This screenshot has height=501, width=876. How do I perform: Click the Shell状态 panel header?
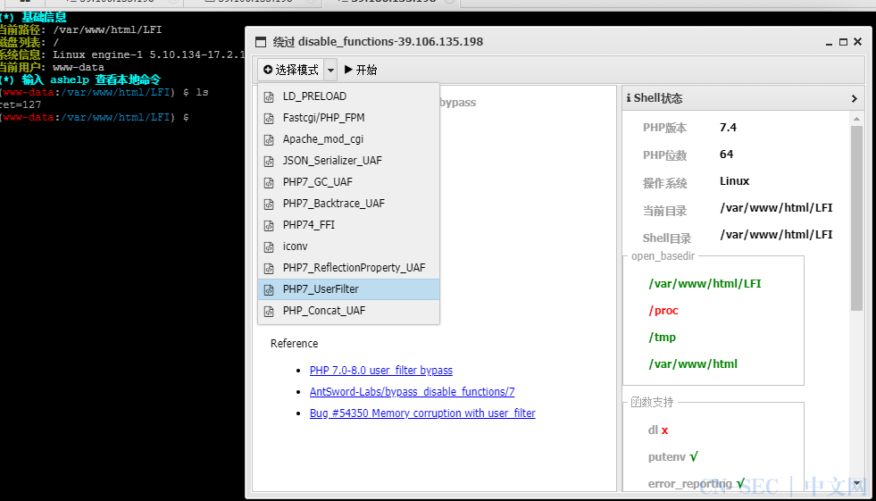(x=744, y=98)
